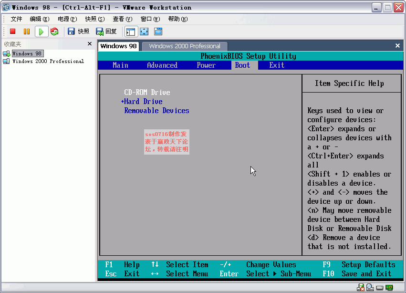Switch to full screen mode icon

pyautogui.click(x=144, y=31)
